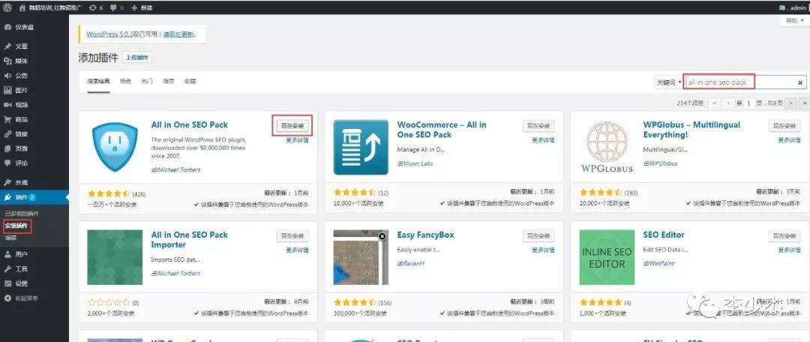This screenshot has height=342, width=810.
Task: Open author WetPaint link
Action: 661,263
